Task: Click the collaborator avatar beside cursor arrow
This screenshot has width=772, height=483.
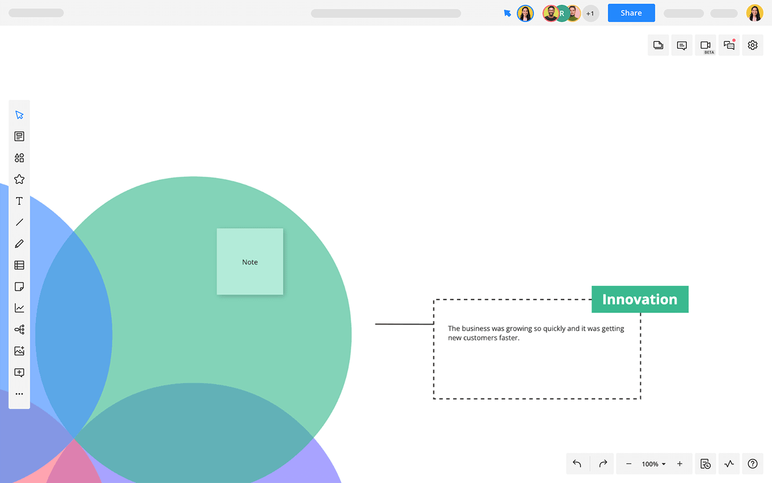Action: tap(525, 13)
